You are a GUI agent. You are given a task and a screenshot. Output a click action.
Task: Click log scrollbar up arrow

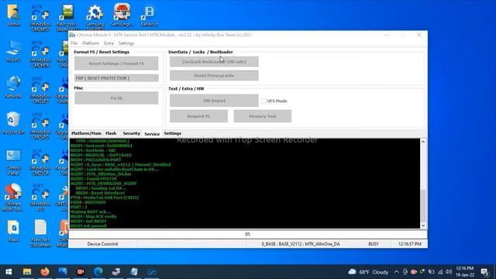click(x=423, y=142)
